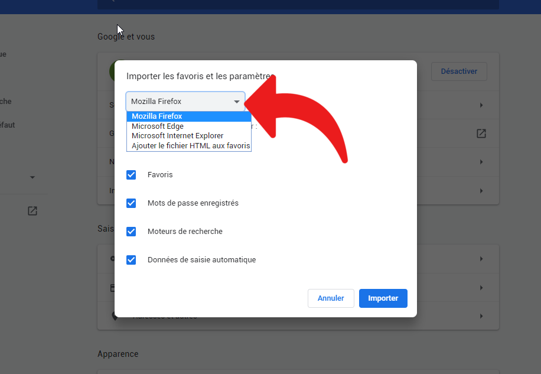Click Données de saisie automatique label
The width and height of the screenshot is (541, 374).
coord(202,259)
